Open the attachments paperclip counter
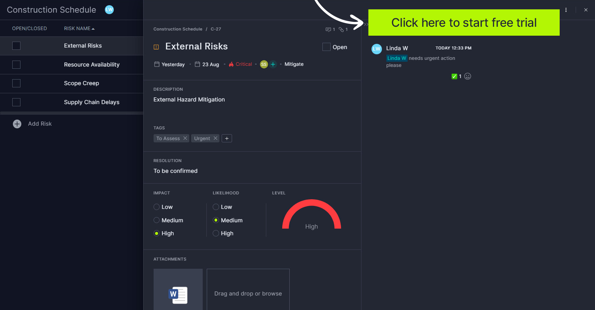 [x=341, y=29]
